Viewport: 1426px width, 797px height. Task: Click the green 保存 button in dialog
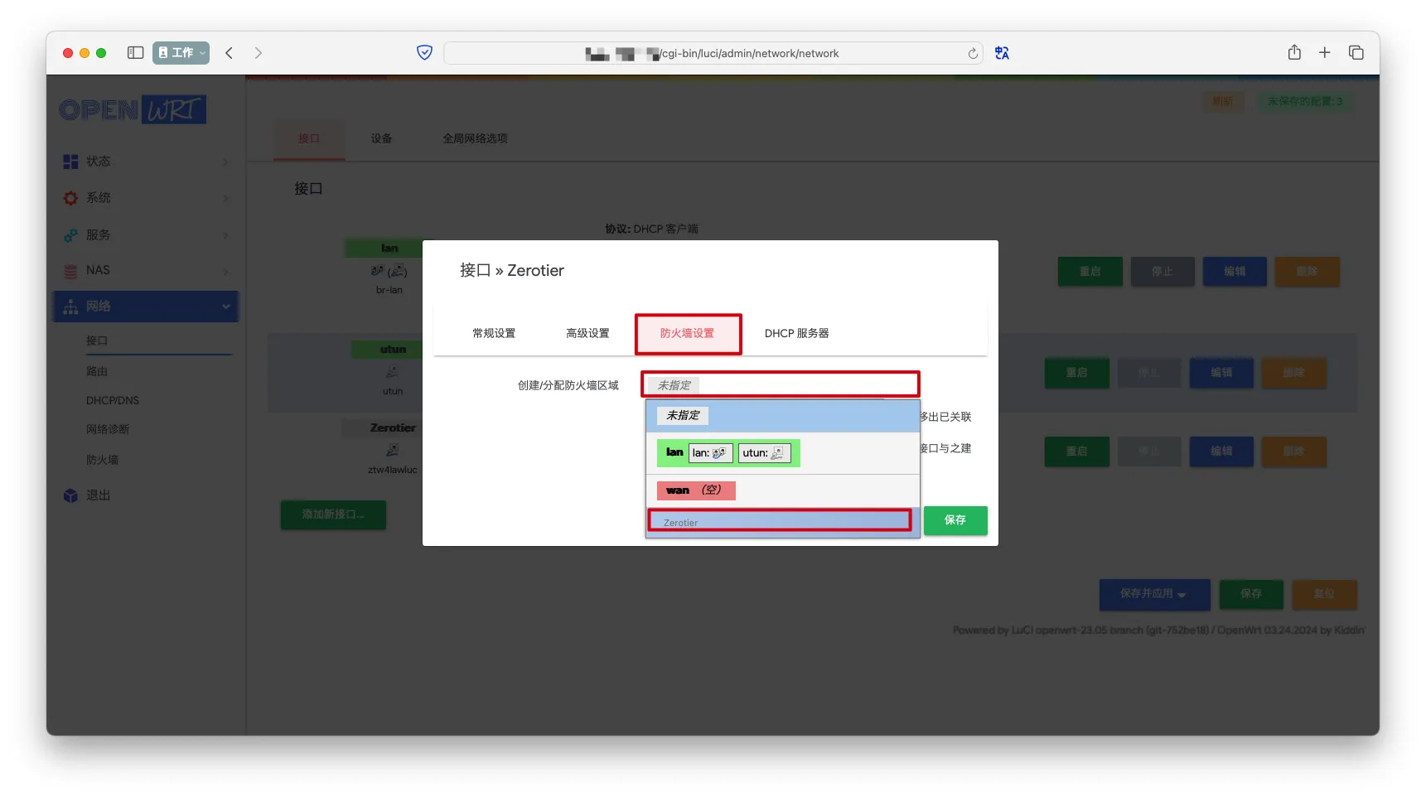[x=955, y=520]
